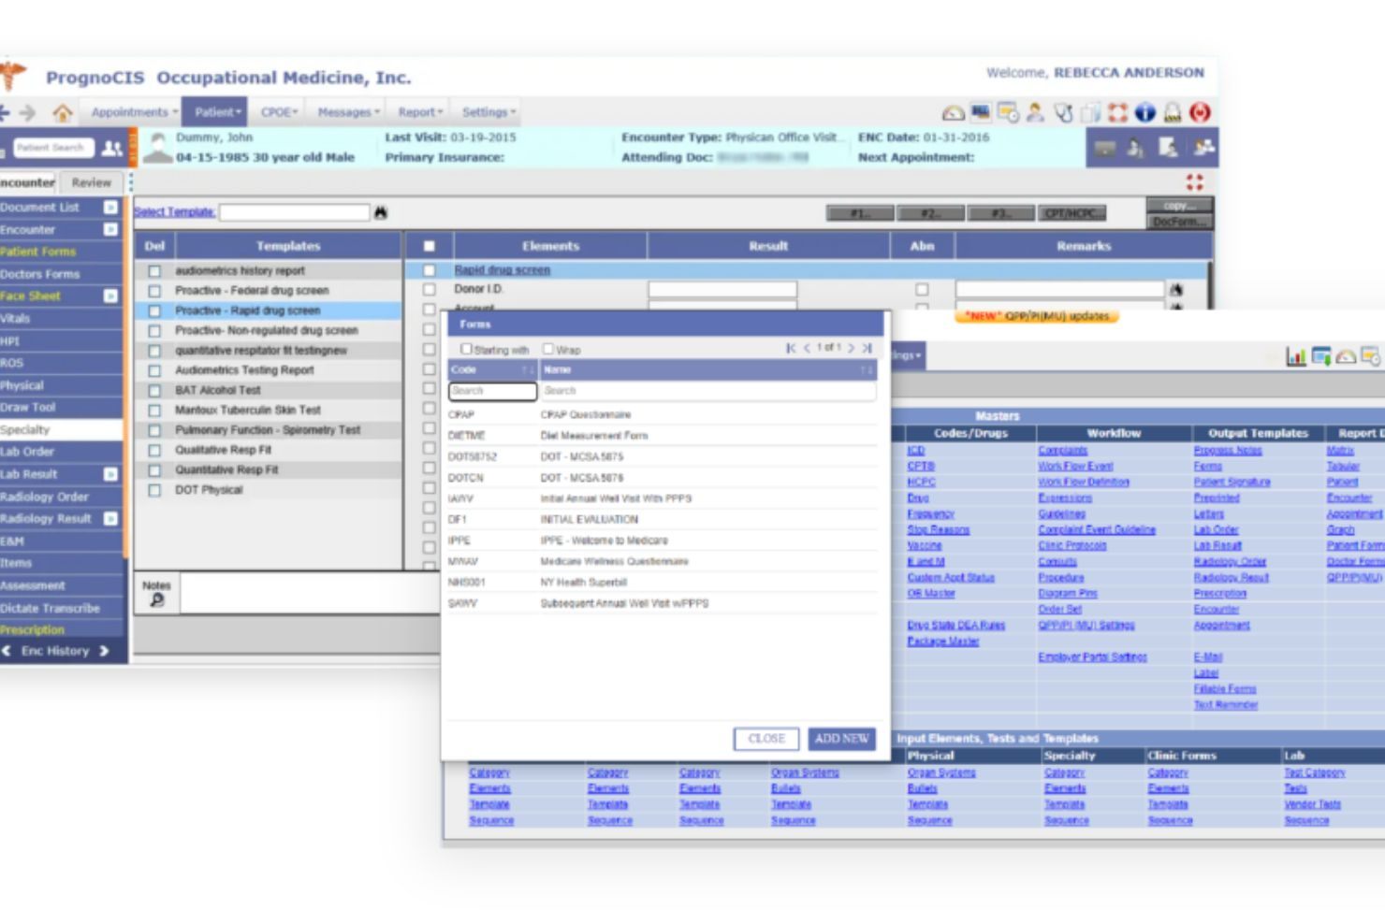This screenshot has width=1385, height=923.
Task: Open Vitals in the sidebar
Action: point(60,319)
